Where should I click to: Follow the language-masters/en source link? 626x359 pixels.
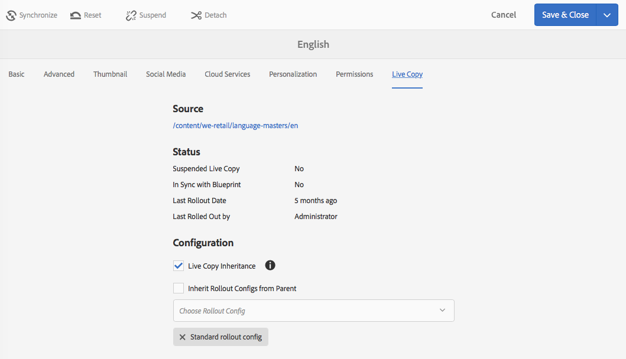coord(235,126)
